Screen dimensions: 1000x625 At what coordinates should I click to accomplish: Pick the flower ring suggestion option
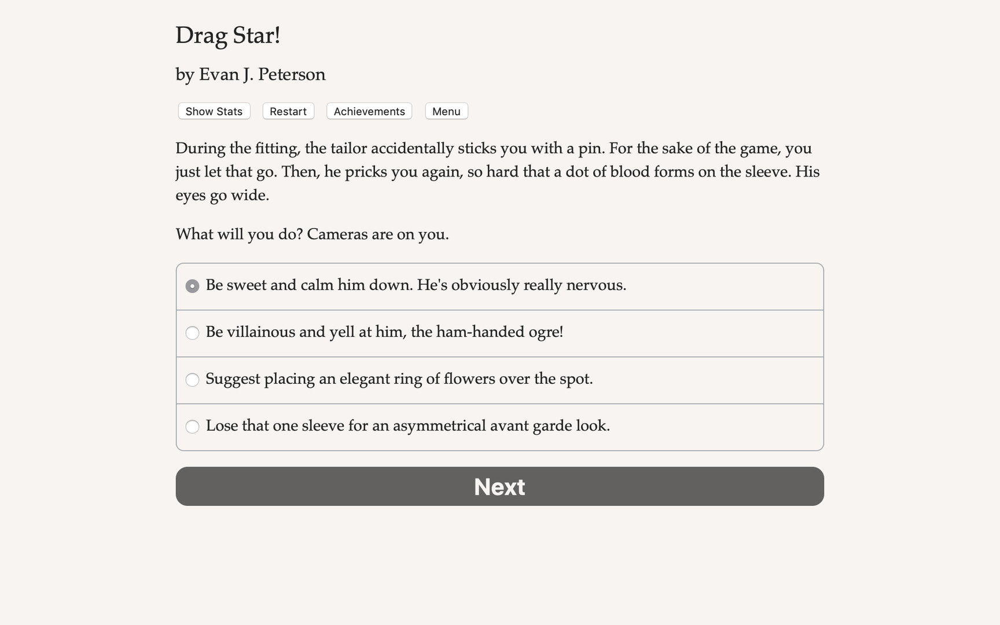click(192, 380)
